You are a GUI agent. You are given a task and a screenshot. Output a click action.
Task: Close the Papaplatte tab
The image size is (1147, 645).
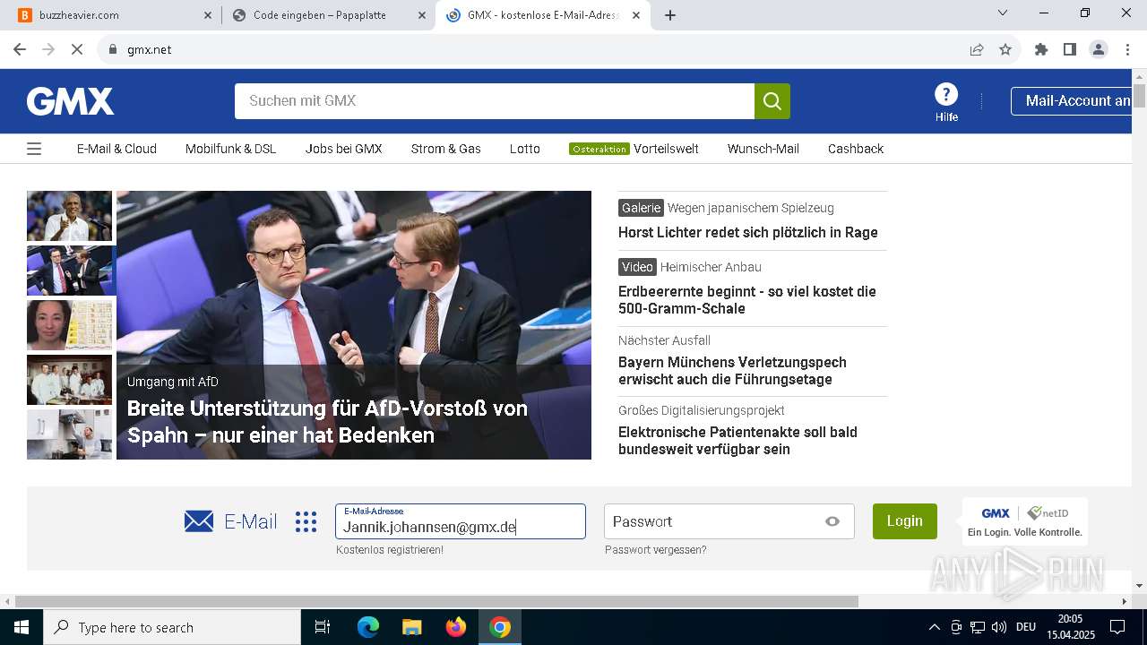click(x=422, y=15)
